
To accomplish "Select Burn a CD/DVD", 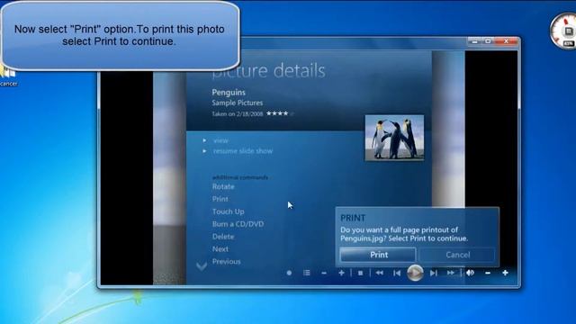I will [238, 224].
